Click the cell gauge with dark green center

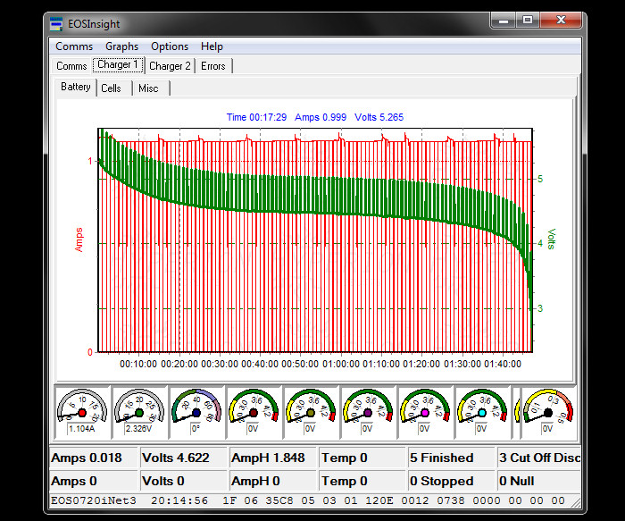[254, 411]
